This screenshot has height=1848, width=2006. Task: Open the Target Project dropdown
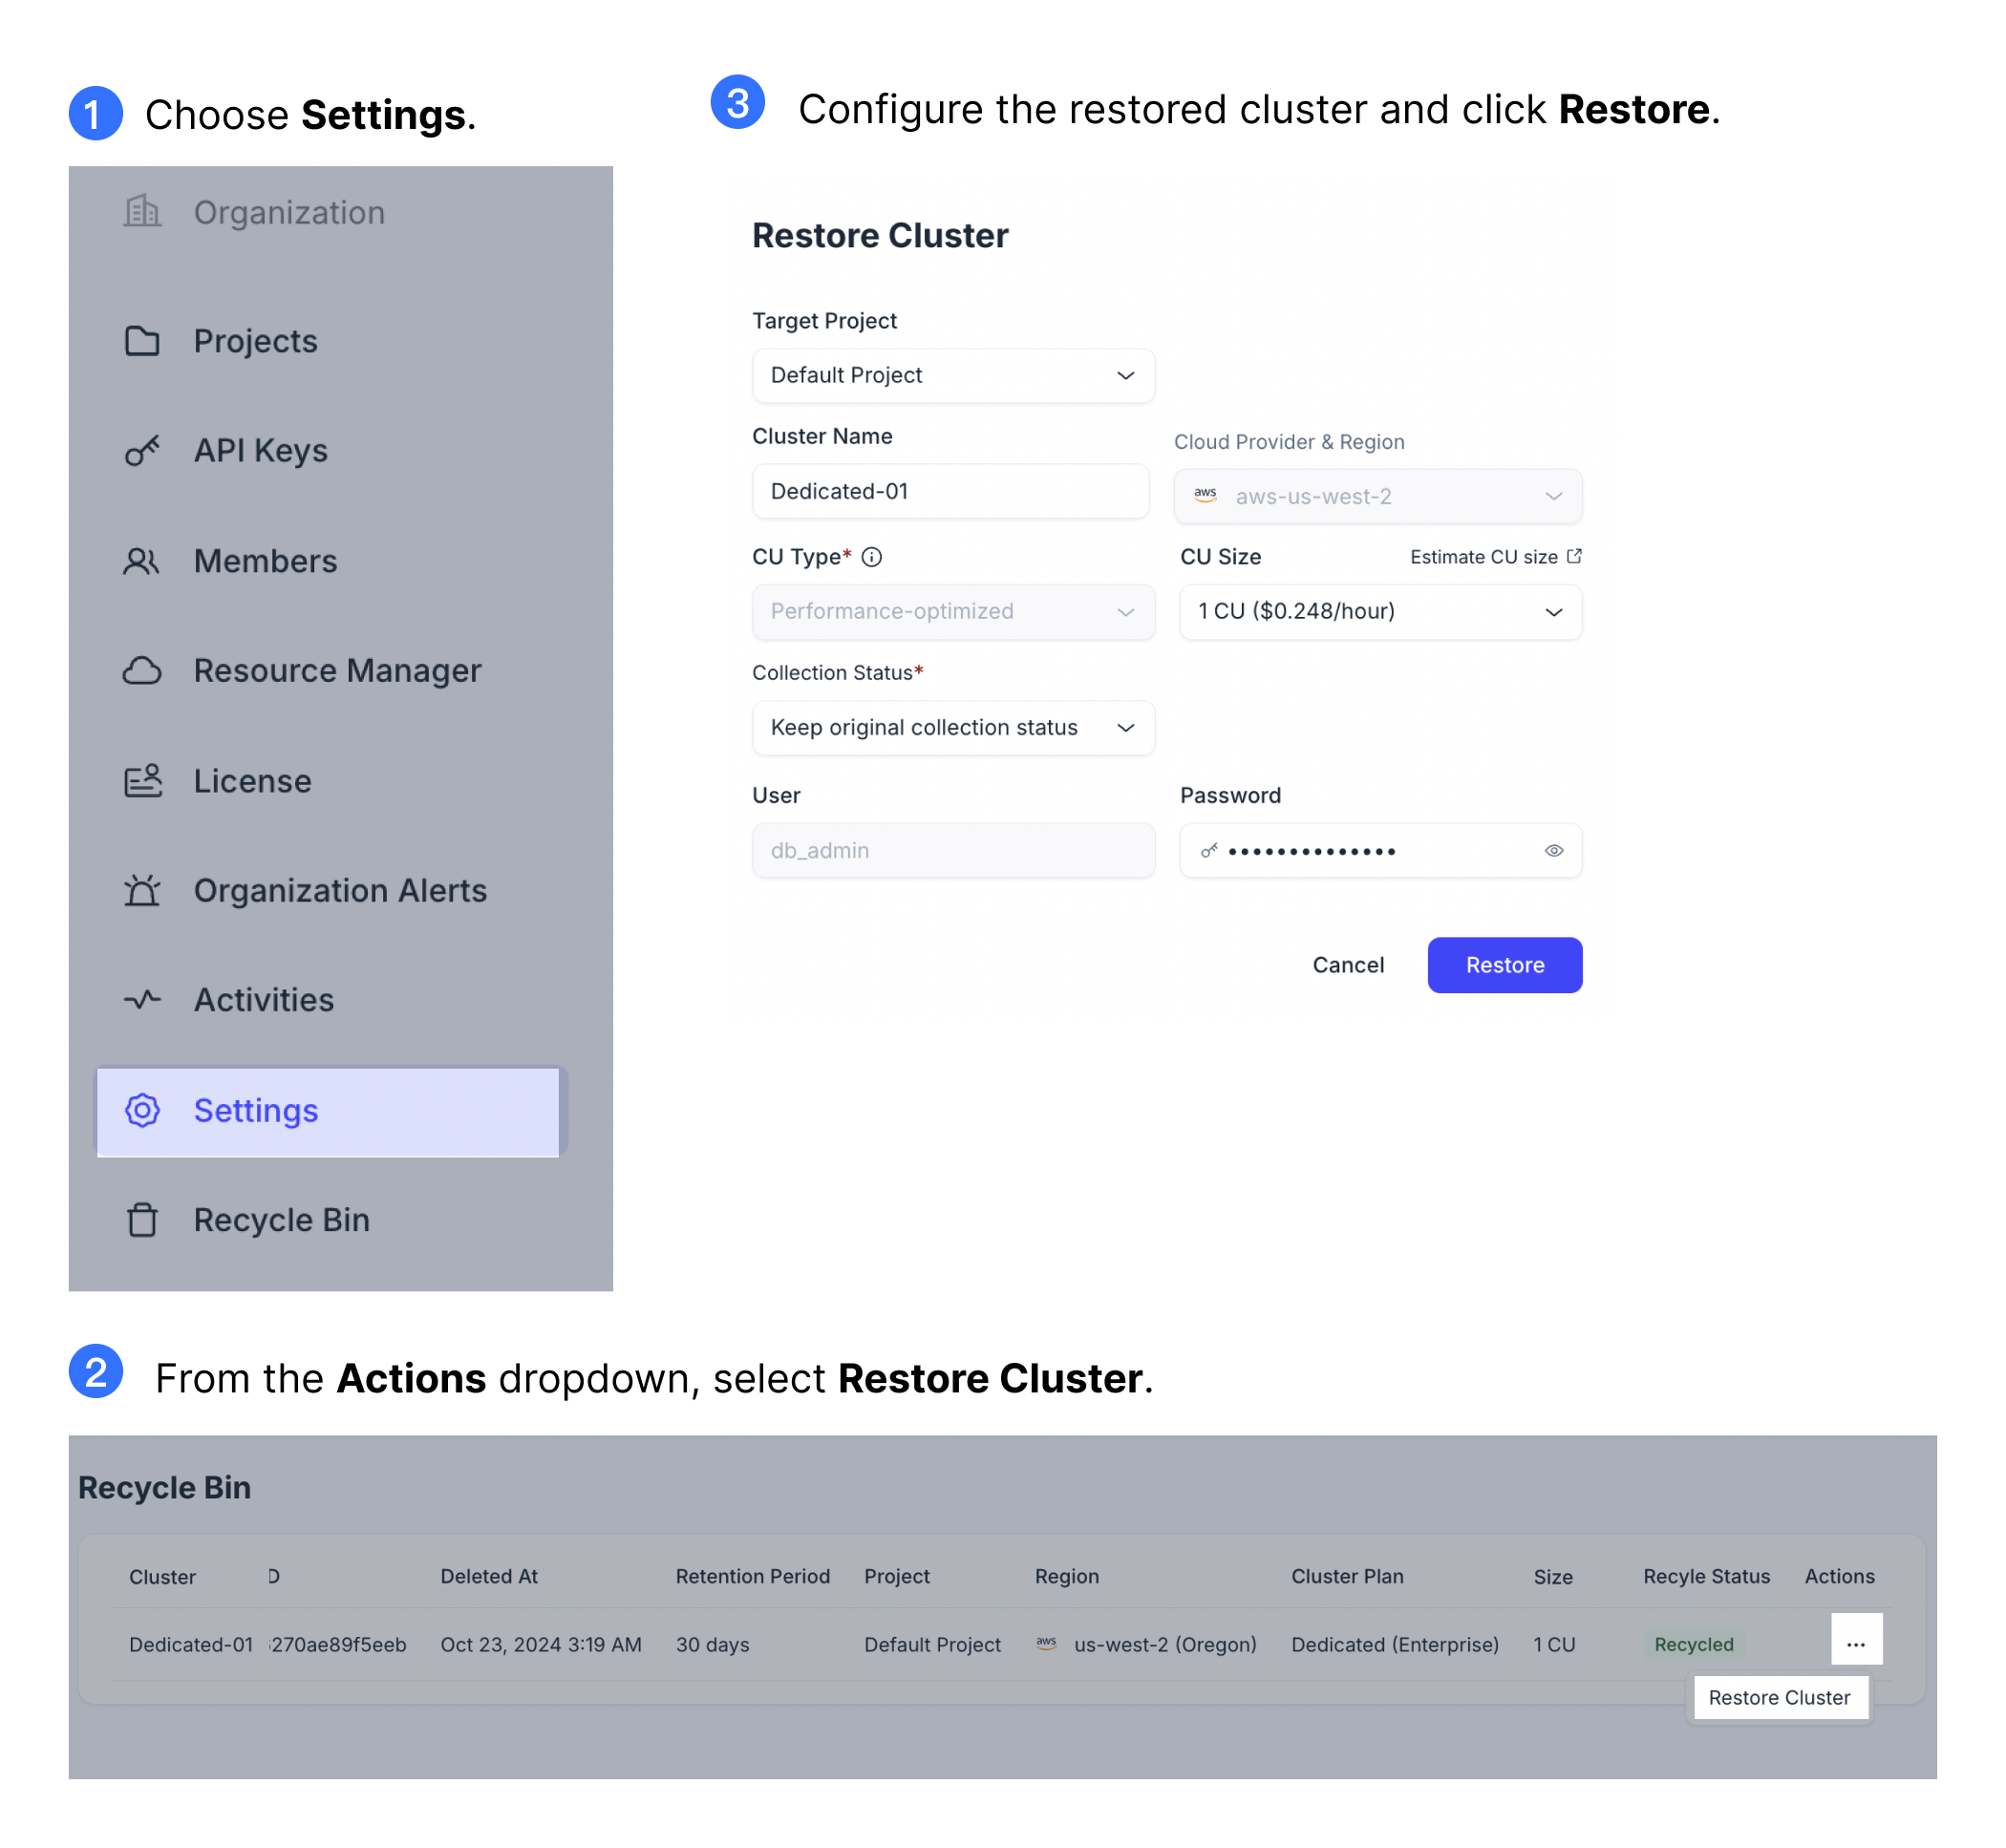953,376
